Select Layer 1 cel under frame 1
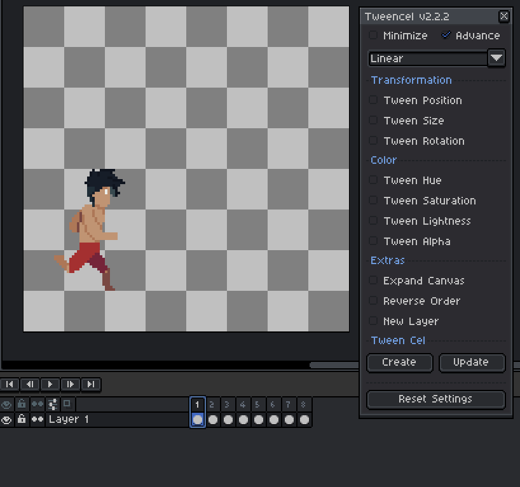The width and height of the screenshot is (520, 487). click(197, 420)
